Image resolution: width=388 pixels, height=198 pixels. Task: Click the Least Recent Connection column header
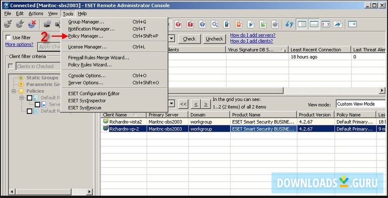(320, 50)
